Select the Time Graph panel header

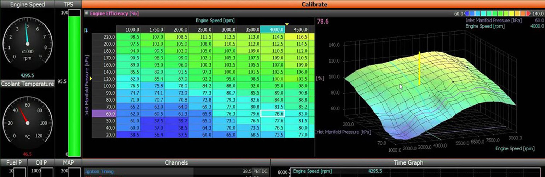point(408,163)
